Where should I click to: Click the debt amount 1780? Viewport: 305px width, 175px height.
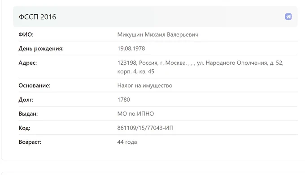[x=123, y=100]
